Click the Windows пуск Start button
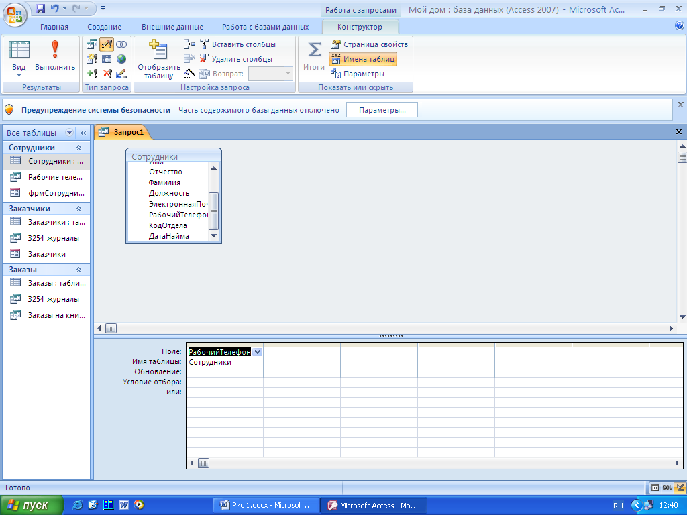 coord(32,505)
